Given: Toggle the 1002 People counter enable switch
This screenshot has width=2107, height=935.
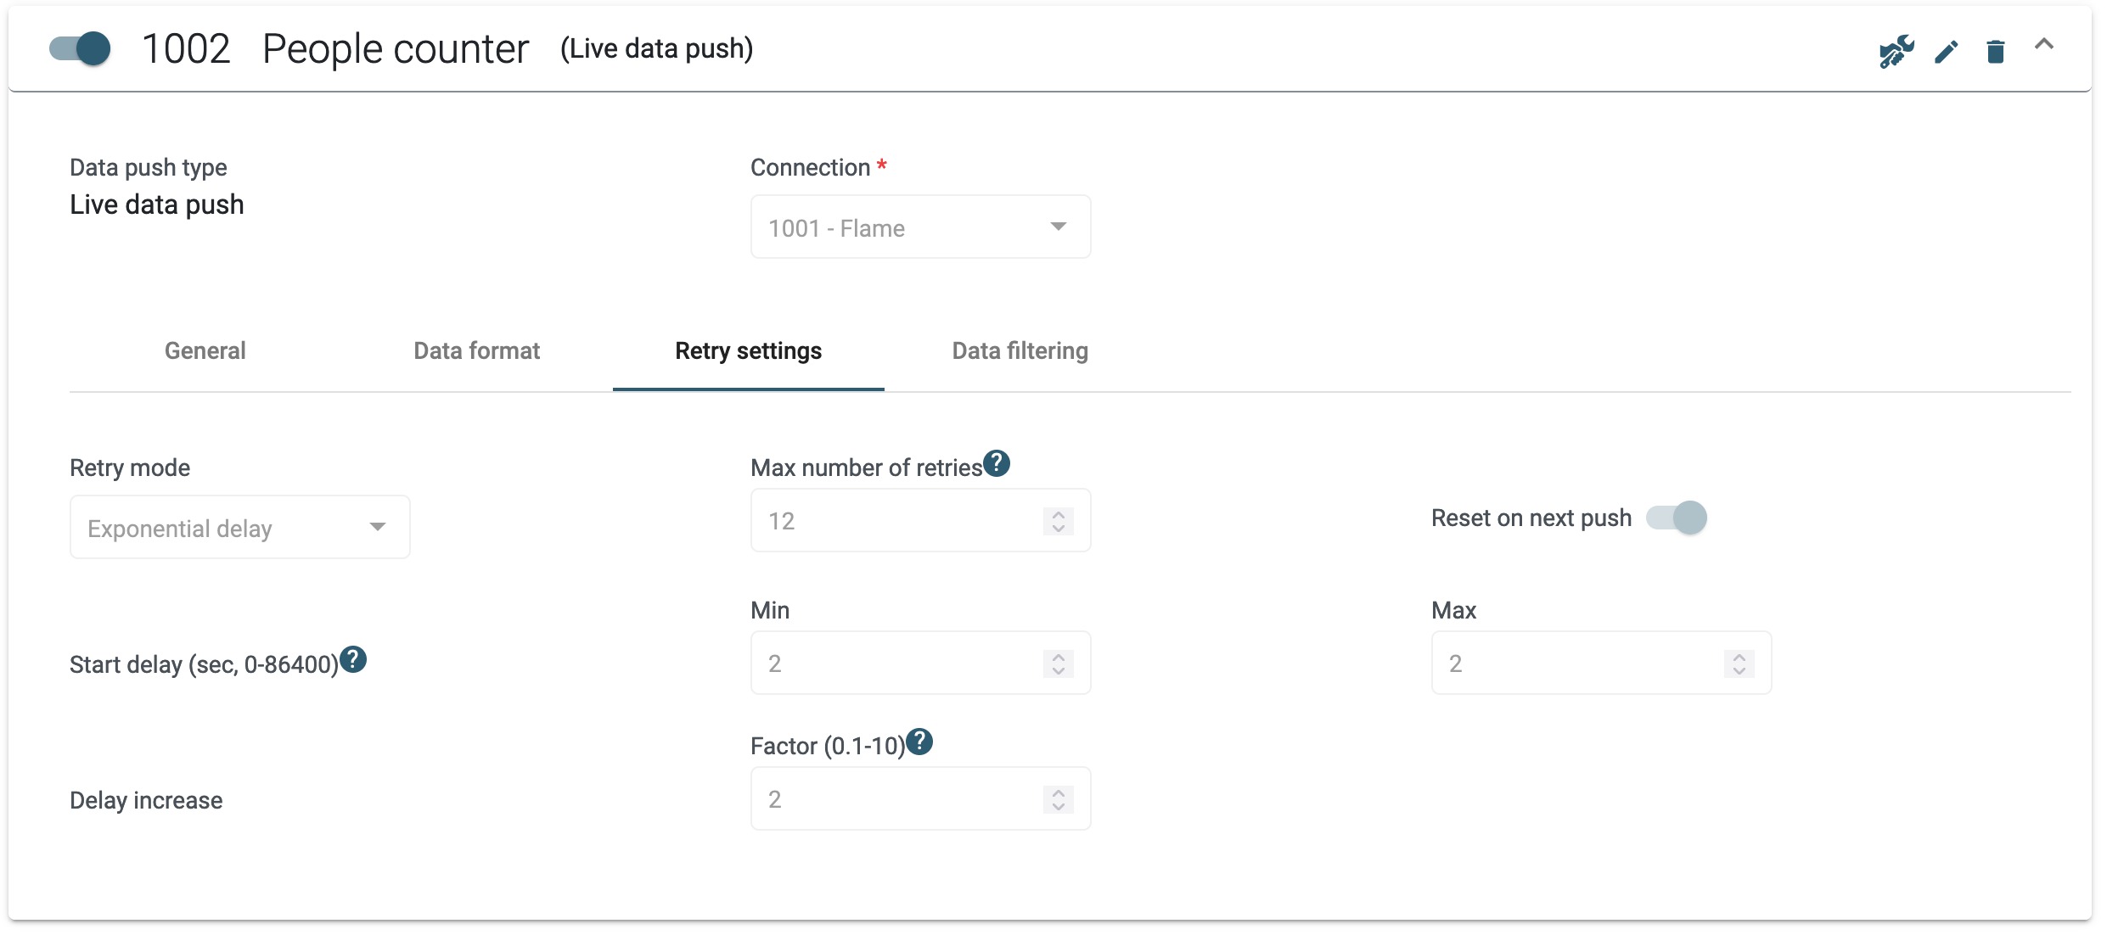Looking at the screenshot, I should [80, 48].
